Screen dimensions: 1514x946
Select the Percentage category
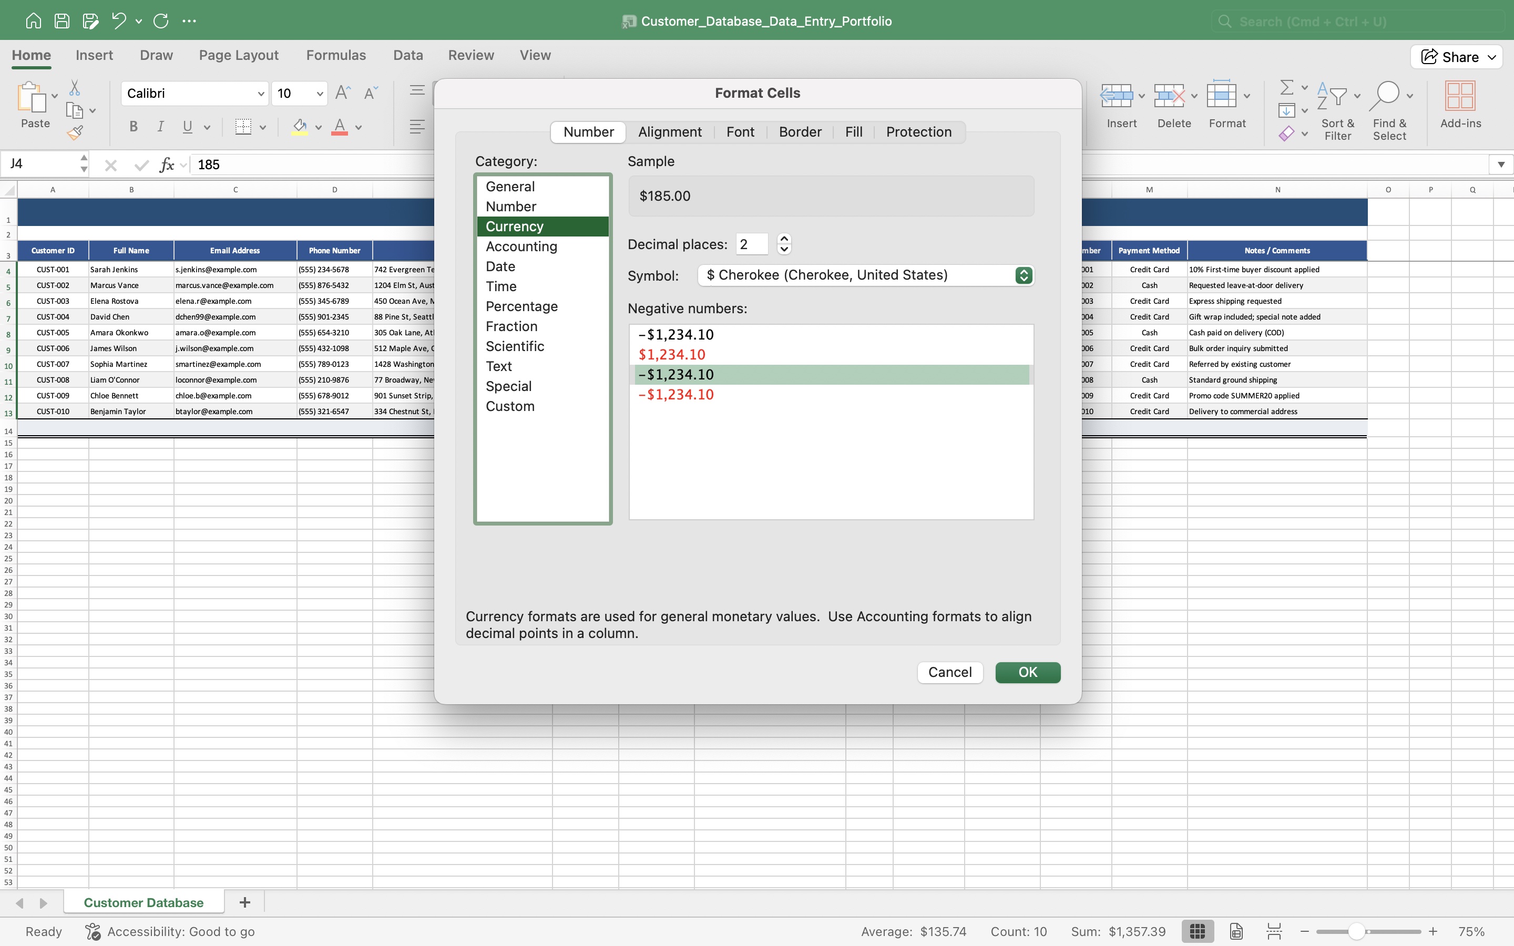[x=543, y=306]
